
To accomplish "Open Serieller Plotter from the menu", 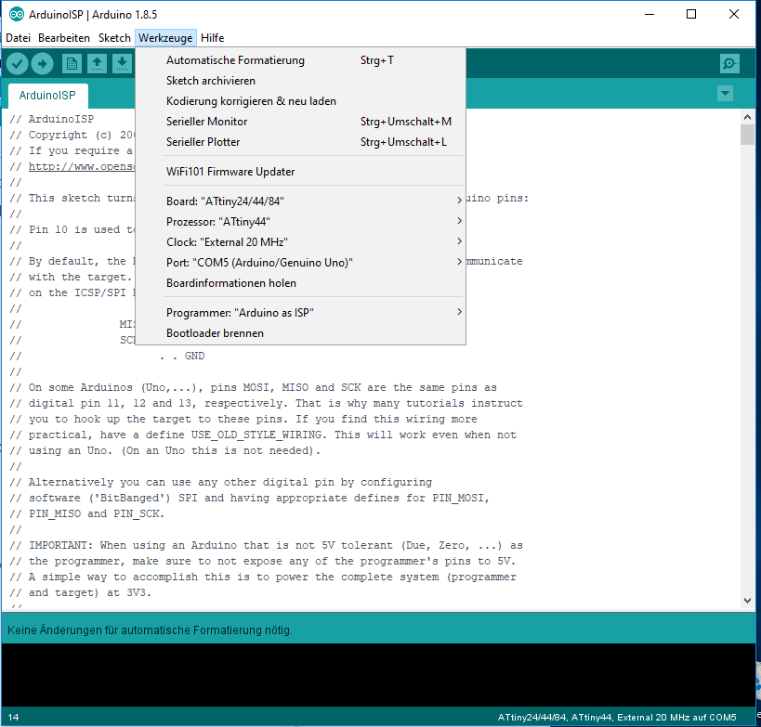I will click(x=300, y=142).
